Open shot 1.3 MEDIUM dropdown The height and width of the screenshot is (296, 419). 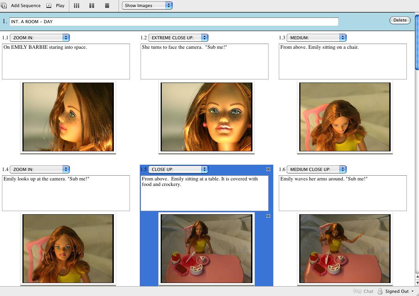click(x=316, y=38)
